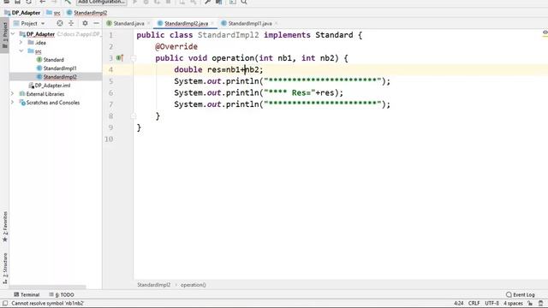Close the Standard.java tab
The height and width of the screenshot is (308, 548).
point(148,23)
